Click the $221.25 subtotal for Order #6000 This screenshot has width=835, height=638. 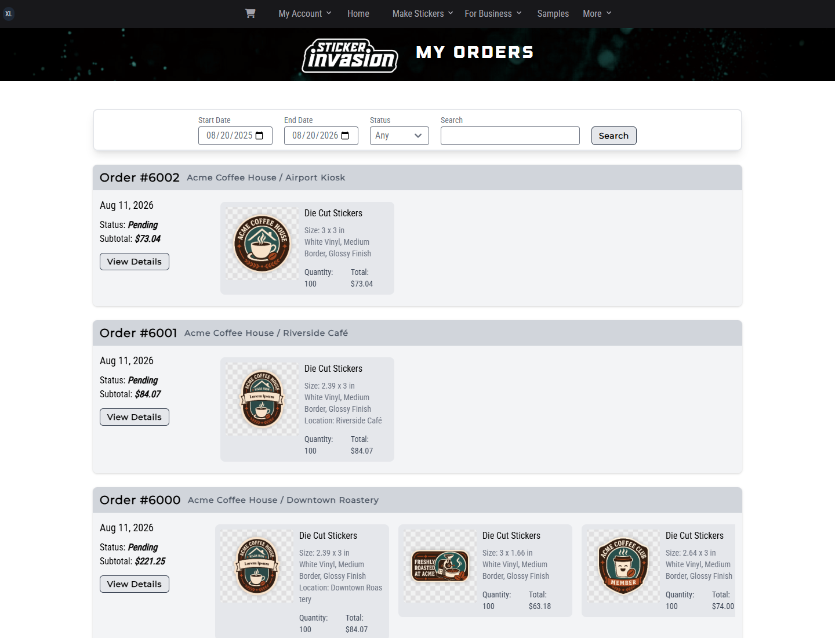(150, 561)
